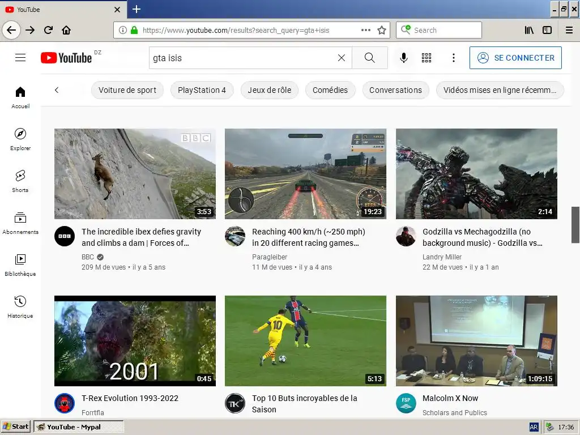Open the YouTube guide hamburger menu
Screen dimensions: 580x435
(20, 58)
